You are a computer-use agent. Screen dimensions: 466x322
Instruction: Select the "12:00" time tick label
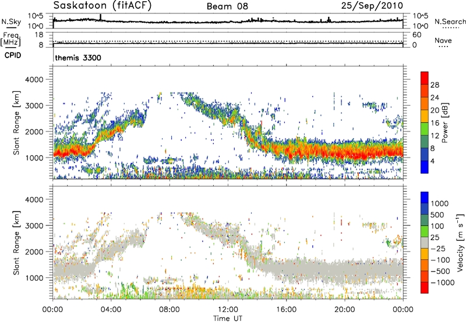228,310
